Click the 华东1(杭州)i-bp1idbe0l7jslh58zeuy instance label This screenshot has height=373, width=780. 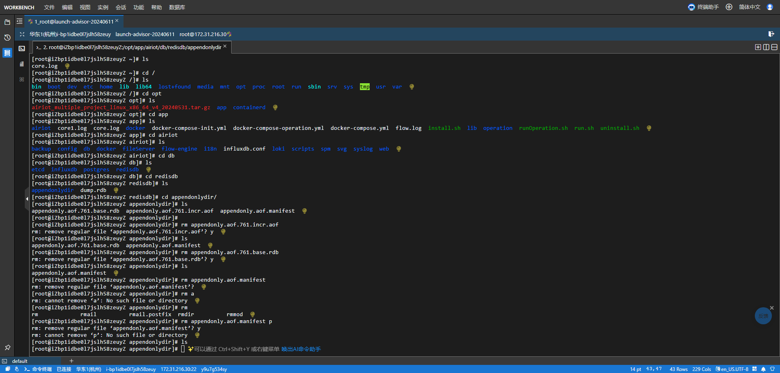pos(70,34)
